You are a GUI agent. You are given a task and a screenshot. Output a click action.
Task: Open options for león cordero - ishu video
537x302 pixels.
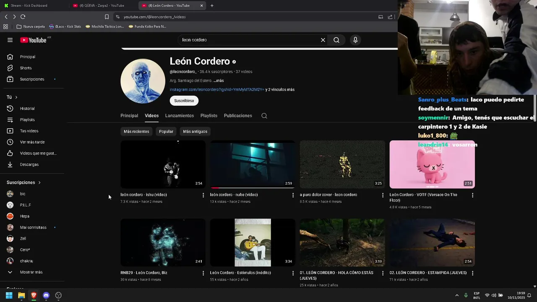coord(203,195)
